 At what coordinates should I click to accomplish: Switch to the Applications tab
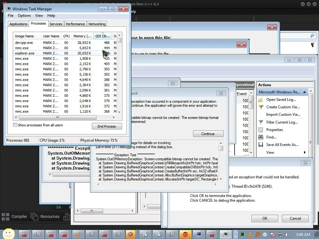18,24
